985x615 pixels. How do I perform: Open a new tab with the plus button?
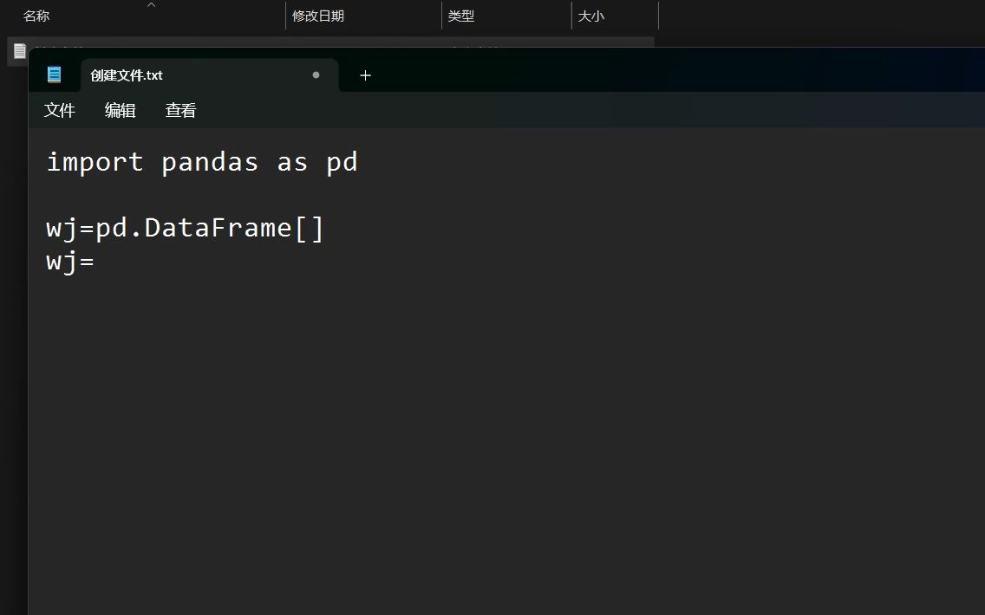(x=365, y=75)
